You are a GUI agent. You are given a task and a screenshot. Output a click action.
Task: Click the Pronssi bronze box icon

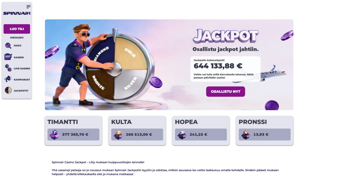pos(246,135)
